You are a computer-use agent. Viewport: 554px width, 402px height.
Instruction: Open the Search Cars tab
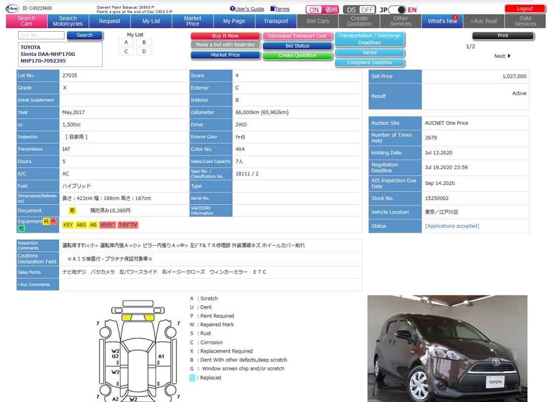[27, 21]
